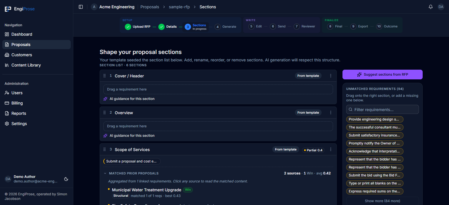
Task: Click the search magnifier icon in the filter
Action: 350,110
